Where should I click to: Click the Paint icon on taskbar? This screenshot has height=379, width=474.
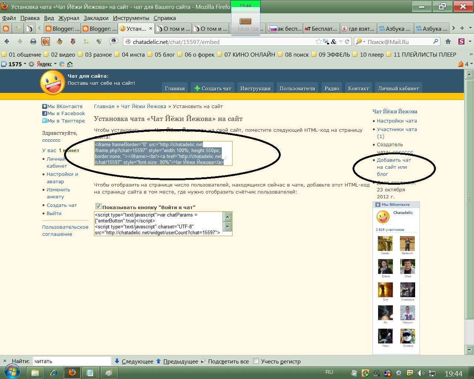click(109, 373)
